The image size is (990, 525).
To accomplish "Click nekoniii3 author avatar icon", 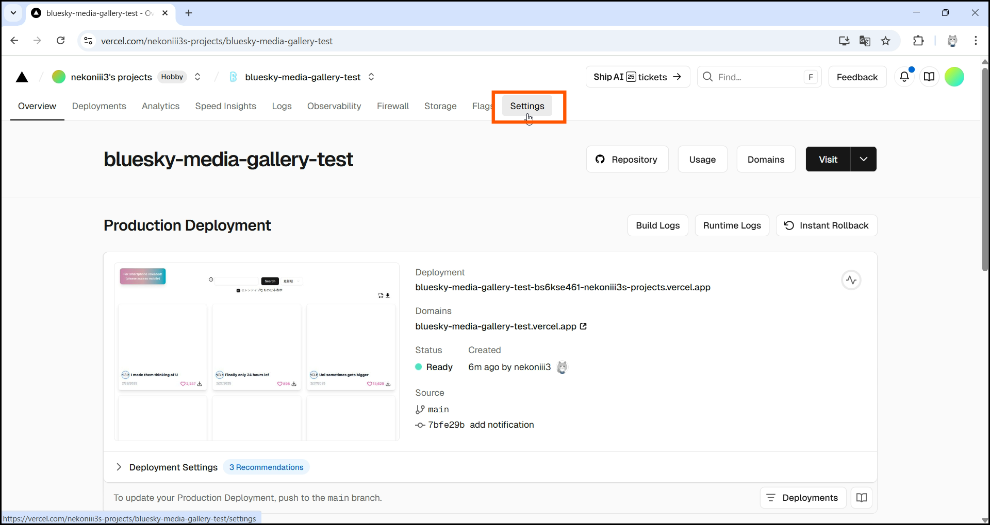I will point(562,367).
